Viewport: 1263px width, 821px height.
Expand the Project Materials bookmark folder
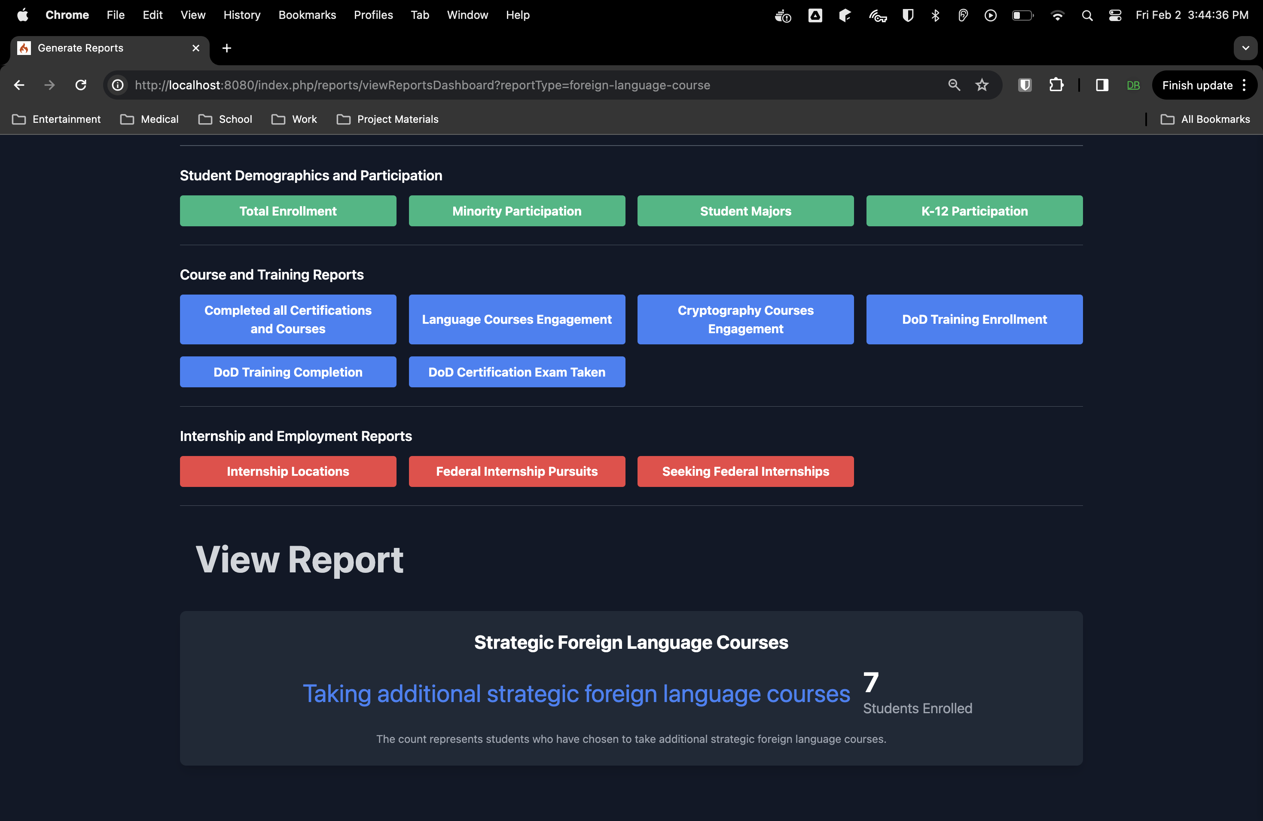[x=387, y=119]
